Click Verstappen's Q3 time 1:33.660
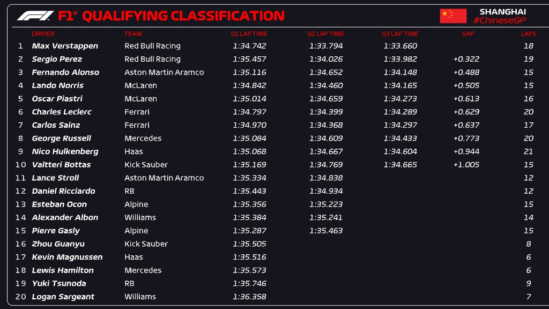The width and height of the screenshot is (549, 309). (x=400, y=46)
